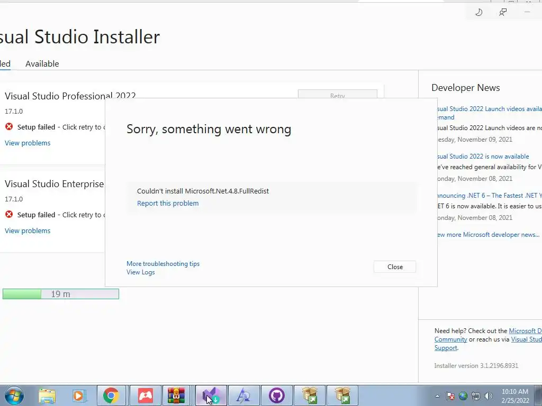Open the Visual Studio Support link
The width and height of the screenshot is (542, 406).
pyautogui.click(x=487, y=344)
